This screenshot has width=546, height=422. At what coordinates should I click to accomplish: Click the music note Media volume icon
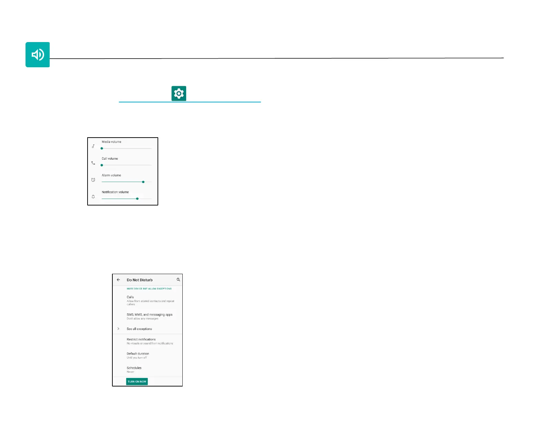[x=93, y=146]
